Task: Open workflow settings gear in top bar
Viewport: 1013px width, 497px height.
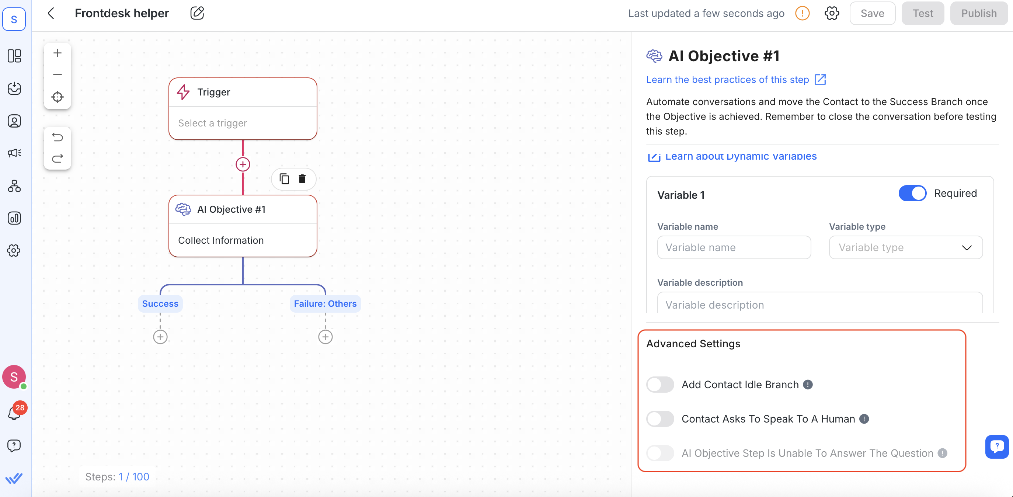Action: (x=831, y=13)
